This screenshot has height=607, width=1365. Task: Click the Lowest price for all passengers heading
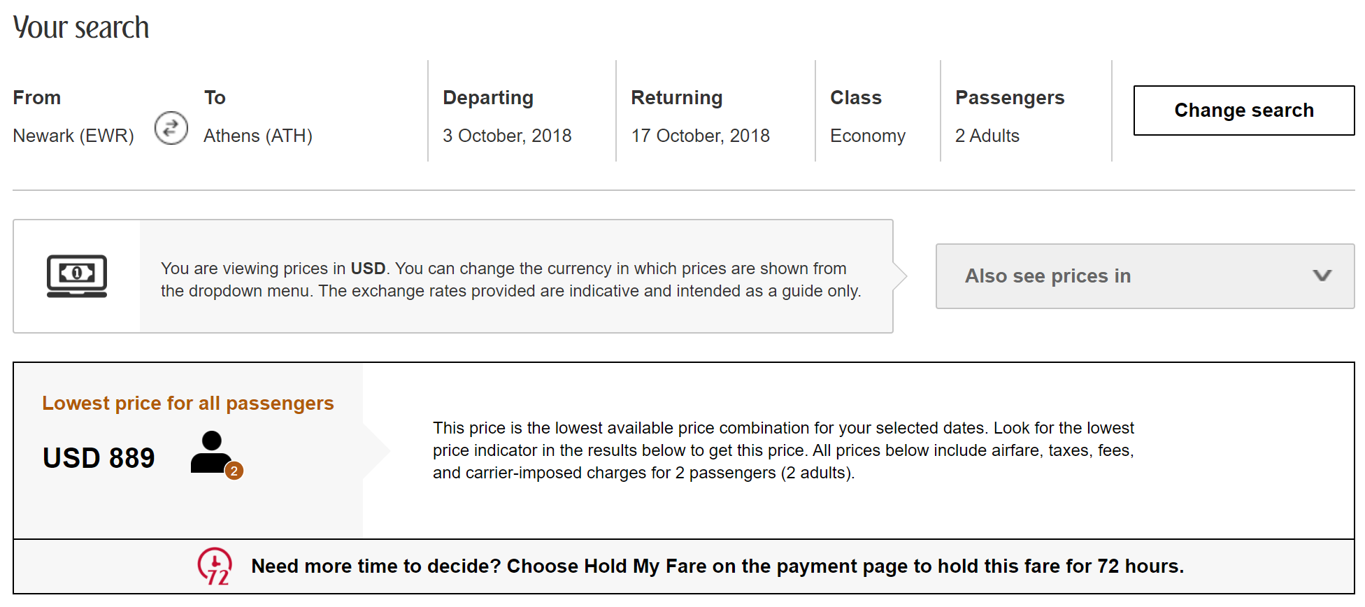click(187, 404)
